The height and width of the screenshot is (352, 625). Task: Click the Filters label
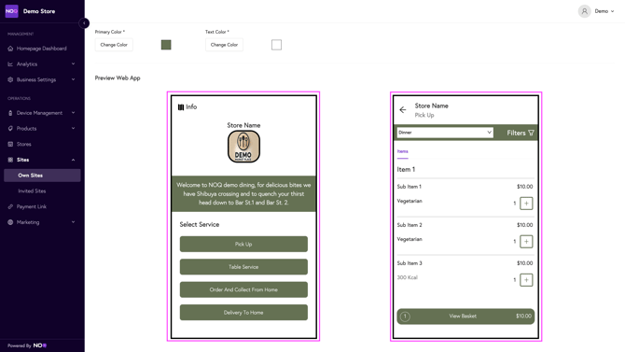click(x=516, y=133)
